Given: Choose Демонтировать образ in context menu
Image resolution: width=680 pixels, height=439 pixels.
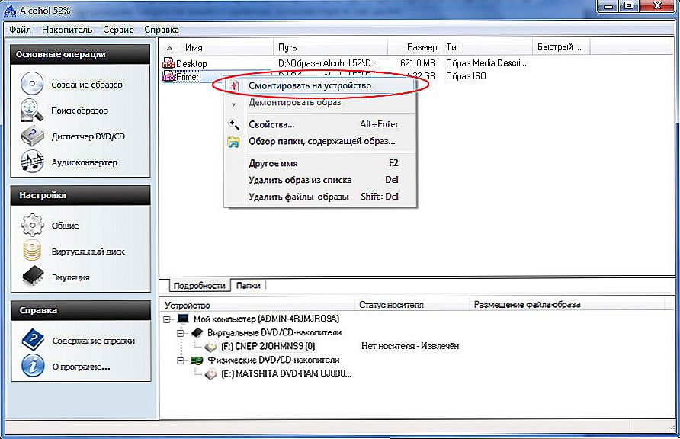Looking at the screenshot, I should click(x=320, y=103).
